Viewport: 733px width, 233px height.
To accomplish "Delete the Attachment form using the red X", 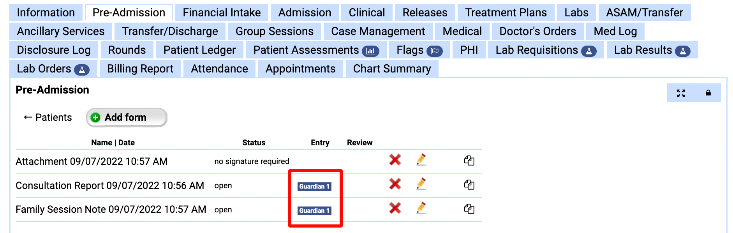I will tap(395, 159).
